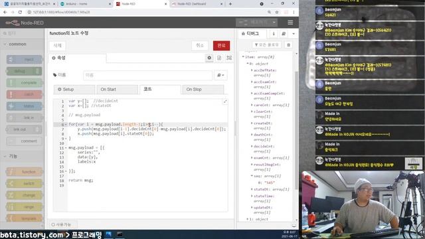Switch to the On Stop tab
Image resolution: width=425 pixels, height=239 pixels.
click(203, 89)
